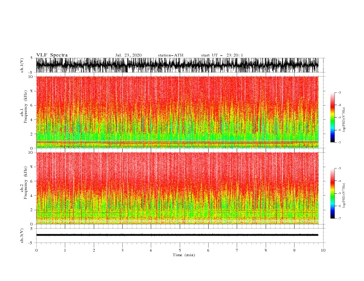The image size is (364, 281).
Task: Click the "4" kHz tick on ch.2 spectrogram
Action: 32,196
